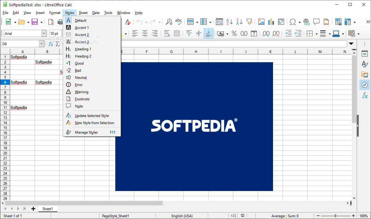Open the sidebar Navigator compass icon

point(365,85)
